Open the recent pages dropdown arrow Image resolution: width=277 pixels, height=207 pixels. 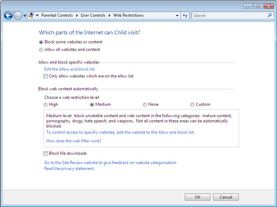tap(25, 15)
